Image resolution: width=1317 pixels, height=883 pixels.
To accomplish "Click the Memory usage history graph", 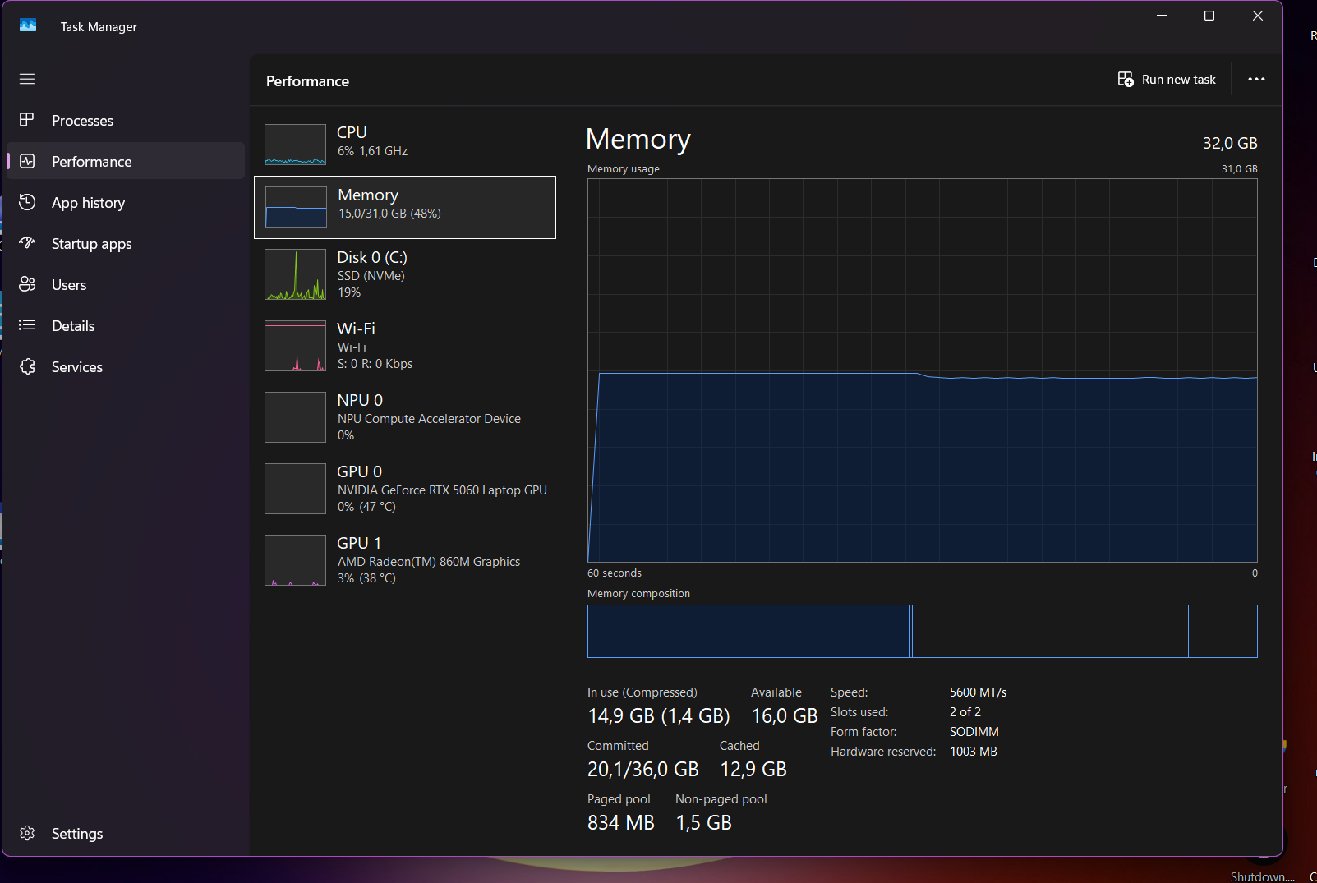I will 923,370.
